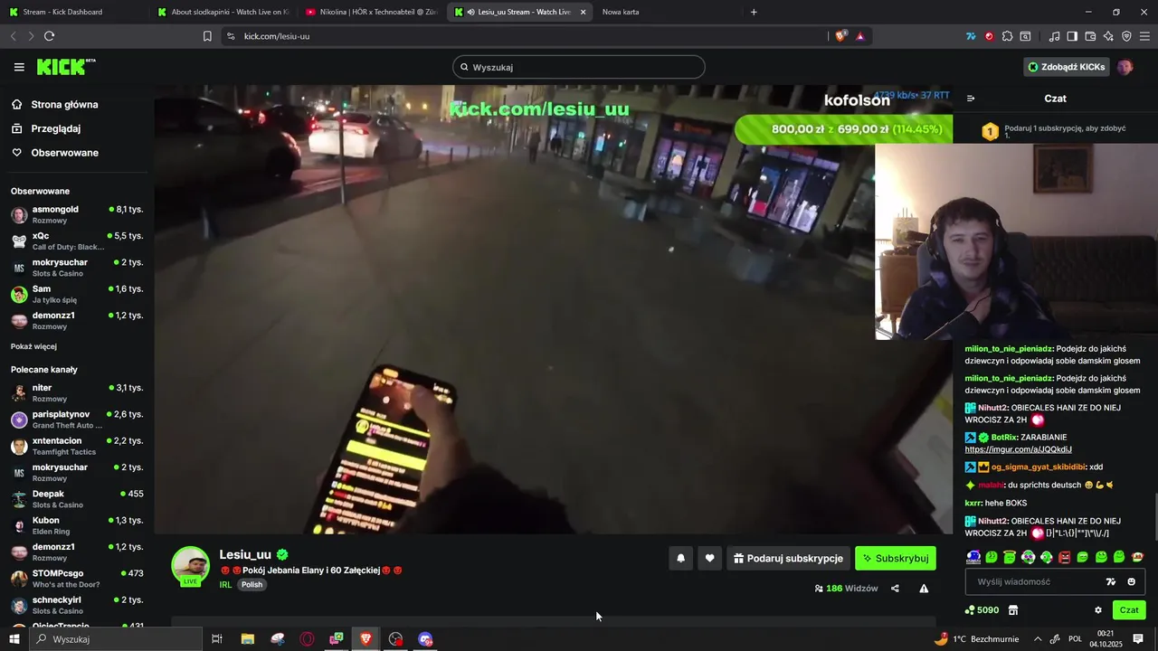The image size is (1158, 651).
Task: Open chat settings gear
Action: pyautogui.click(x=1098, y=610)
